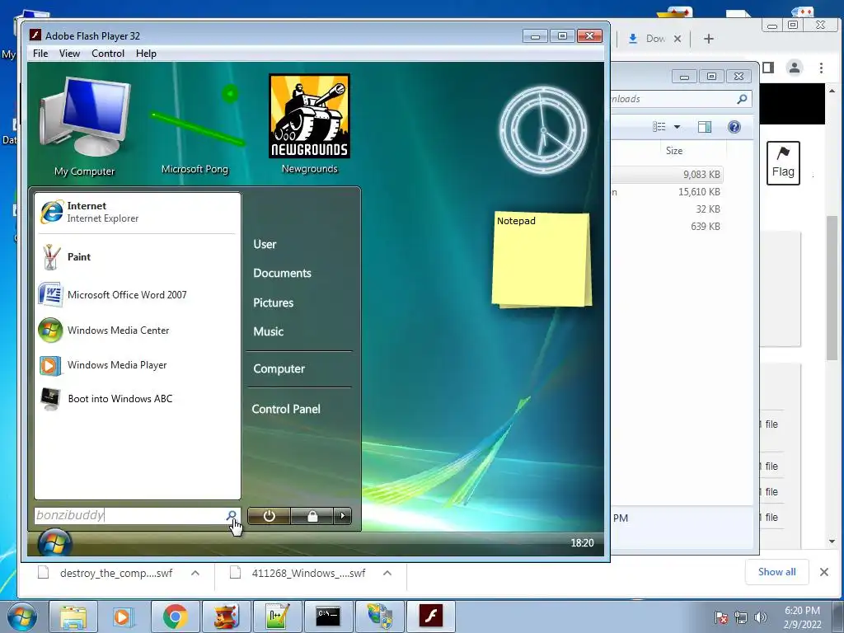This screenshot has width=844, height=633.
Task: Click the Chrome page vertical scrollbar
Action: (832, 288)
